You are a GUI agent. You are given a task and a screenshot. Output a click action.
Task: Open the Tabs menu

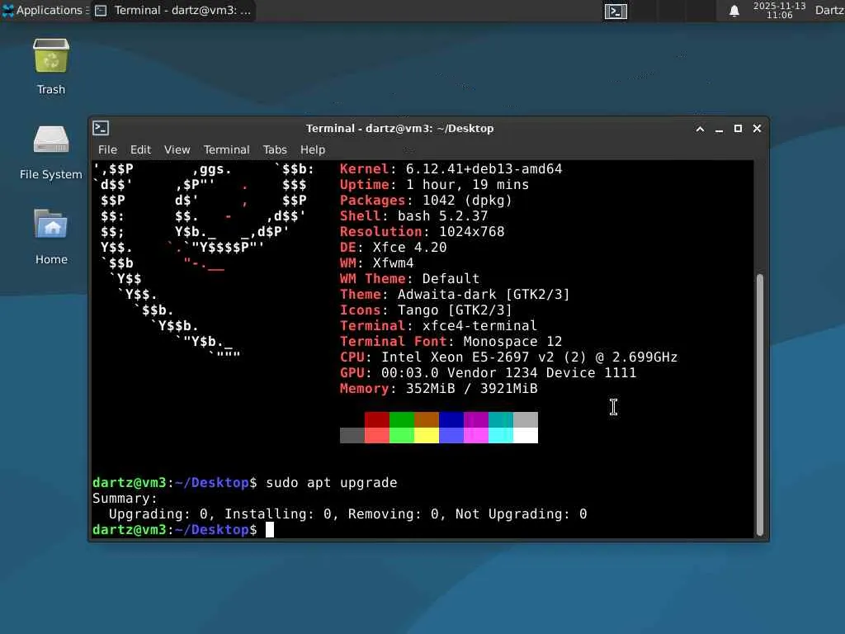[275, 150]
